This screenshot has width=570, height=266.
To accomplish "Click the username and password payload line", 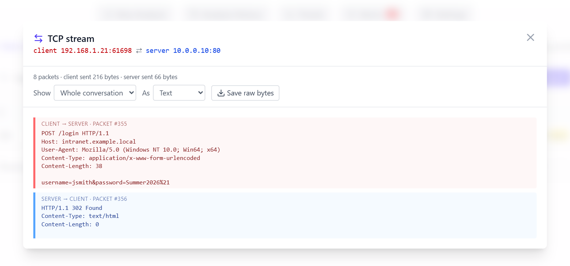I will 106,182.
